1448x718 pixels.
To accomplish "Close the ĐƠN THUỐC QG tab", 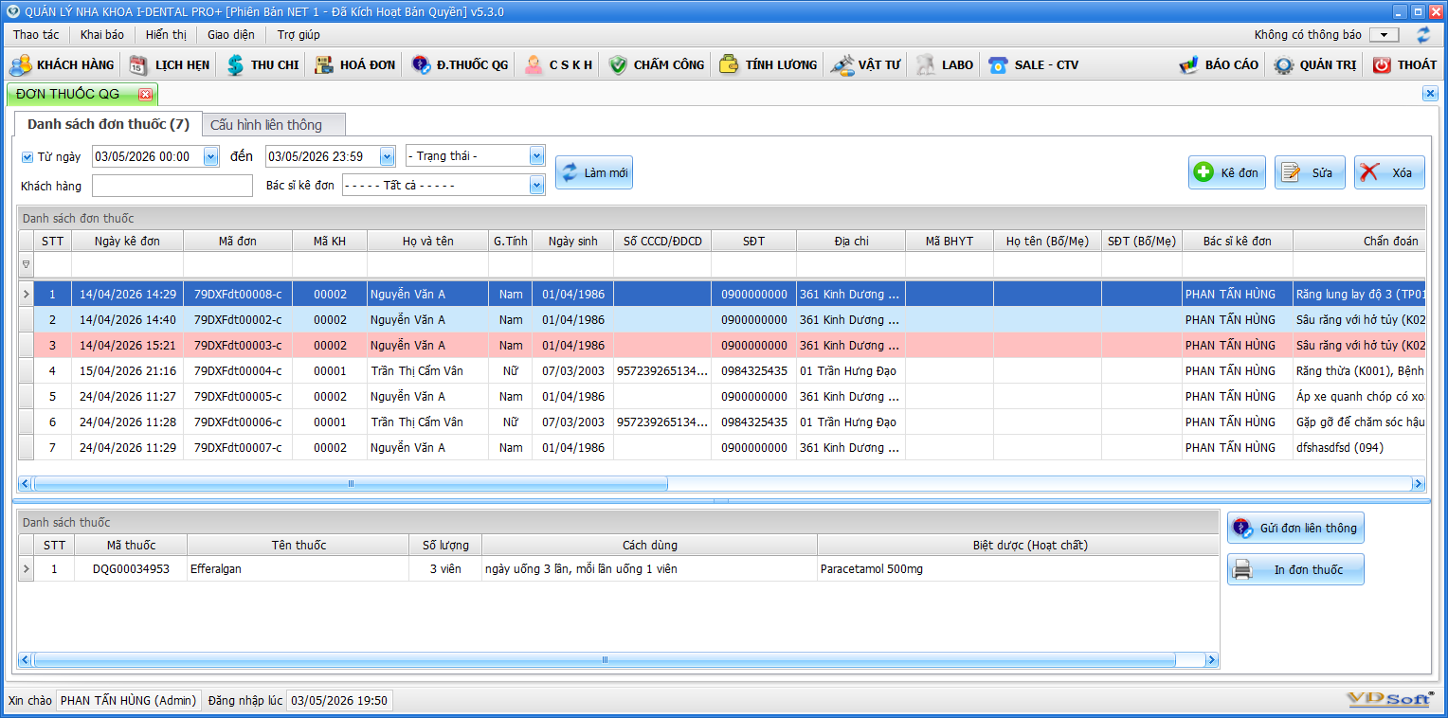I will tap(145, 95).
